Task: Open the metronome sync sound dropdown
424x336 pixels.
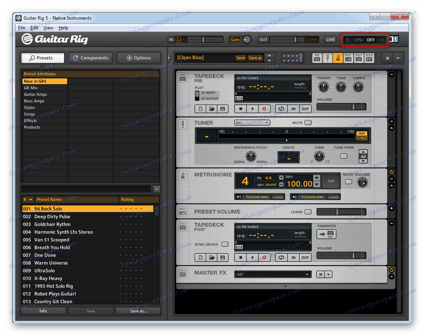Action: tap(281, 185)
